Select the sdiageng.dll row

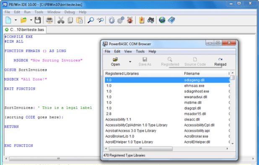tap(167, 80)
